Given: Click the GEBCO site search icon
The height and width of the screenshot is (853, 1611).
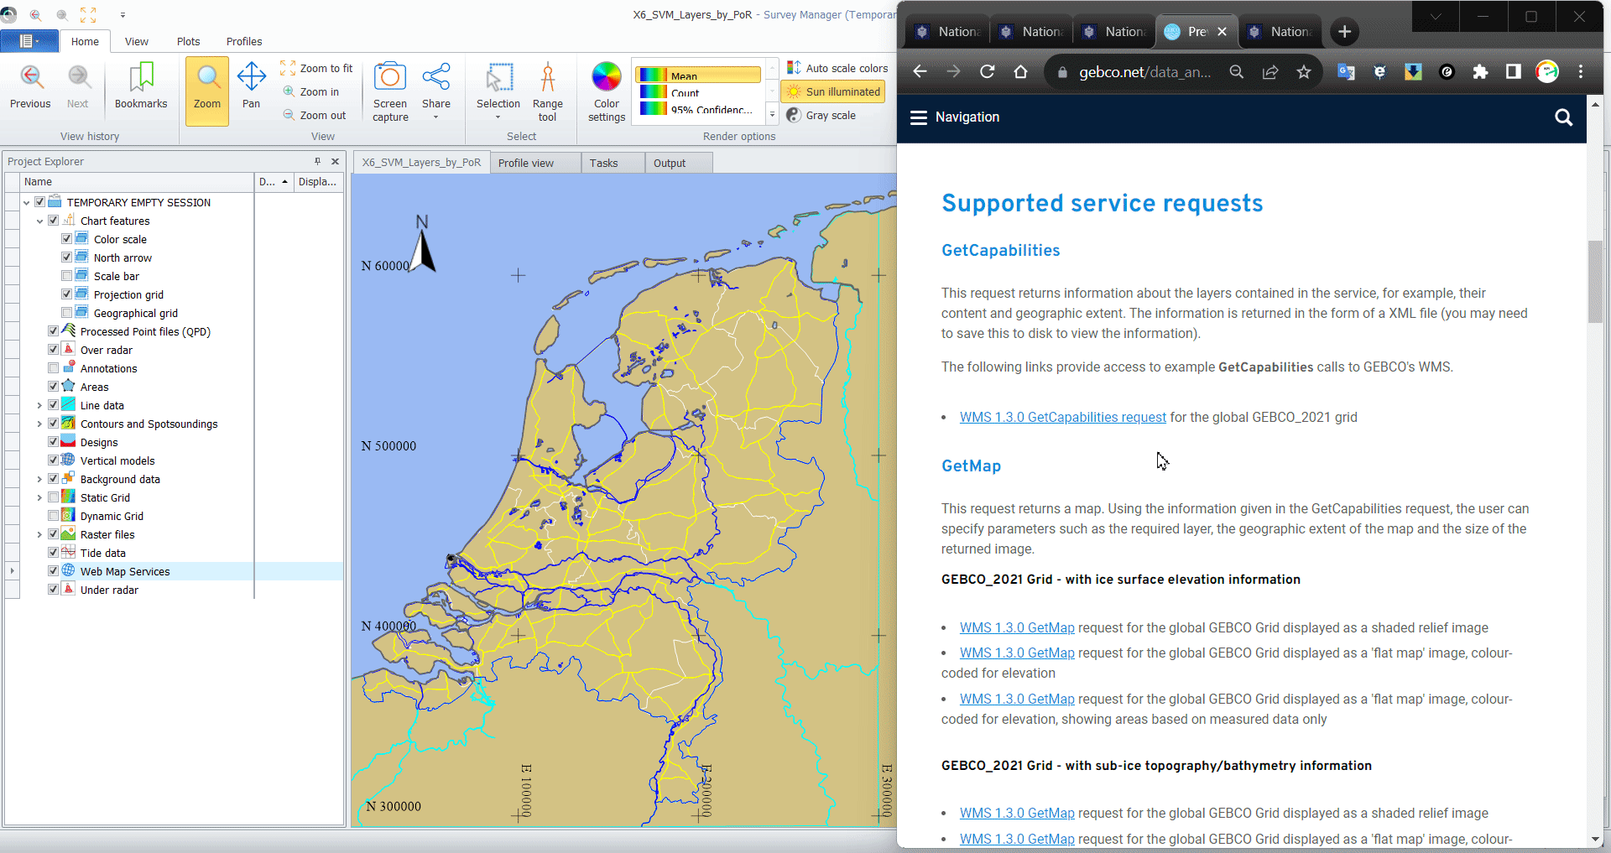Looking at the screenshot, I should [1563, 117].
